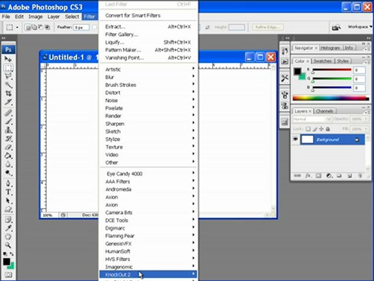Click the R value field in Color panel

(x=359, y=70)
